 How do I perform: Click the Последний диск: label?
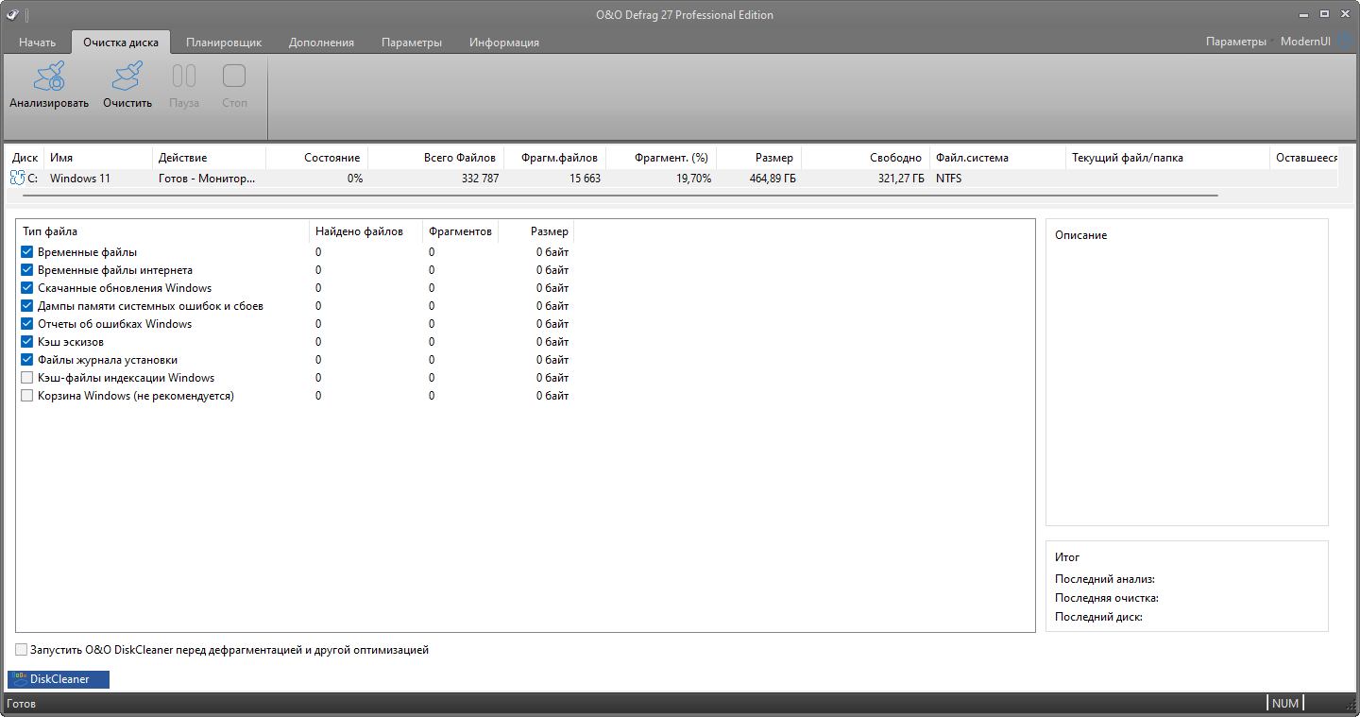pyautogui.click(x=1098, y=617)
